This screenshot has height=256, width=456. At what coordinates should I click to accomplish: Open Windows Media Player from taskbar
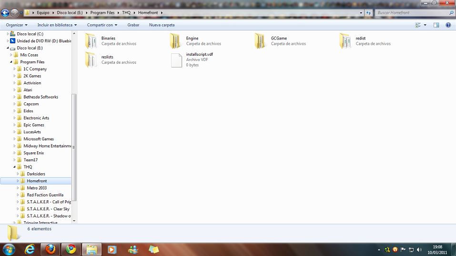click(x=112, y=250)
